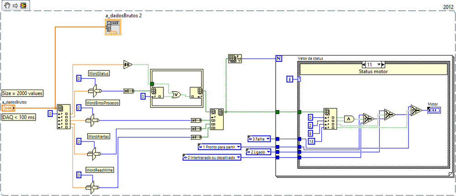
Task: Go to next case with right arrow
Action: tap(383, 64)
